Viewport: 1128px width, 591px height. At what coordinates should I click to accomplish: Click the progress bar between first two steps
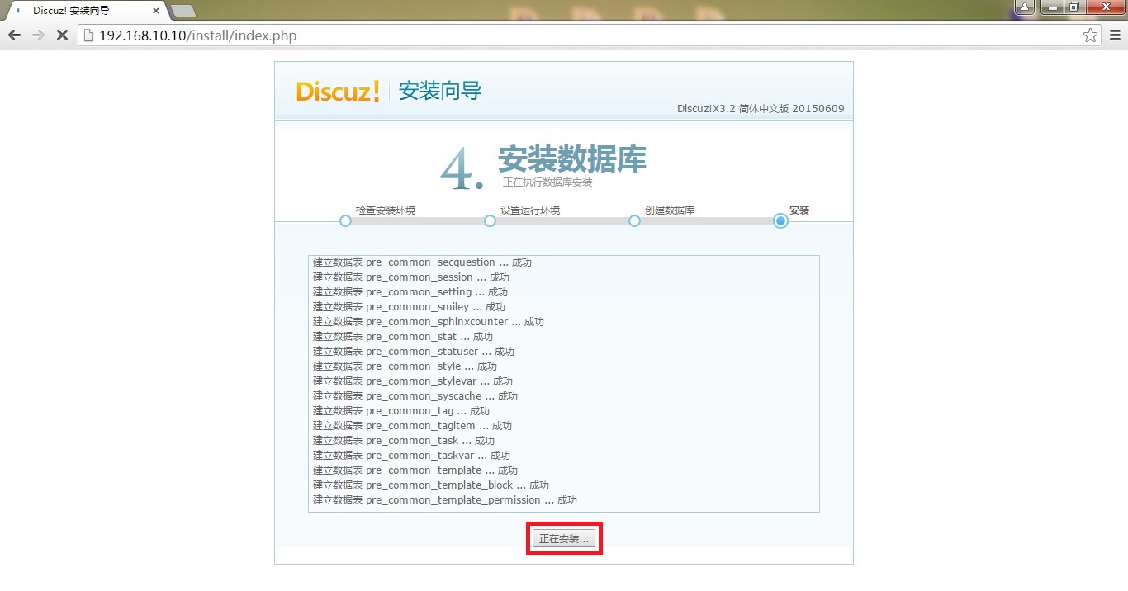[417, 220]
